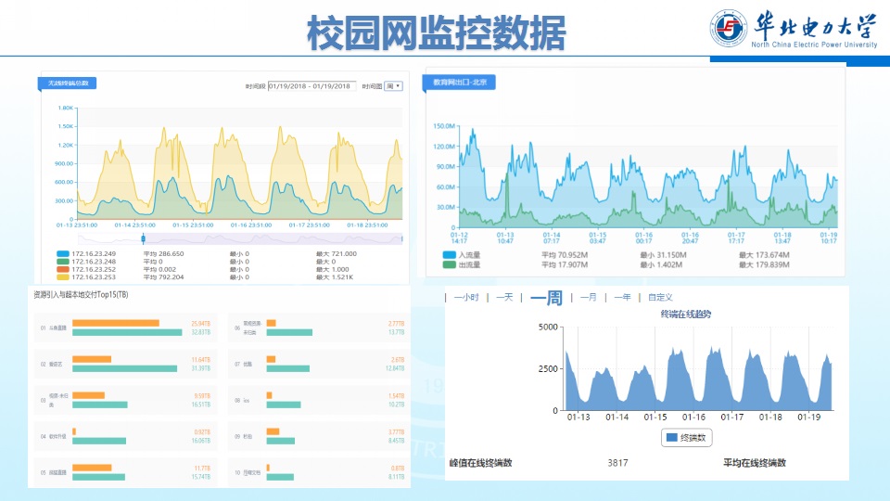890x501 pixels.
Task: Switch to the 一月 time range
Action: pos(589,298)
